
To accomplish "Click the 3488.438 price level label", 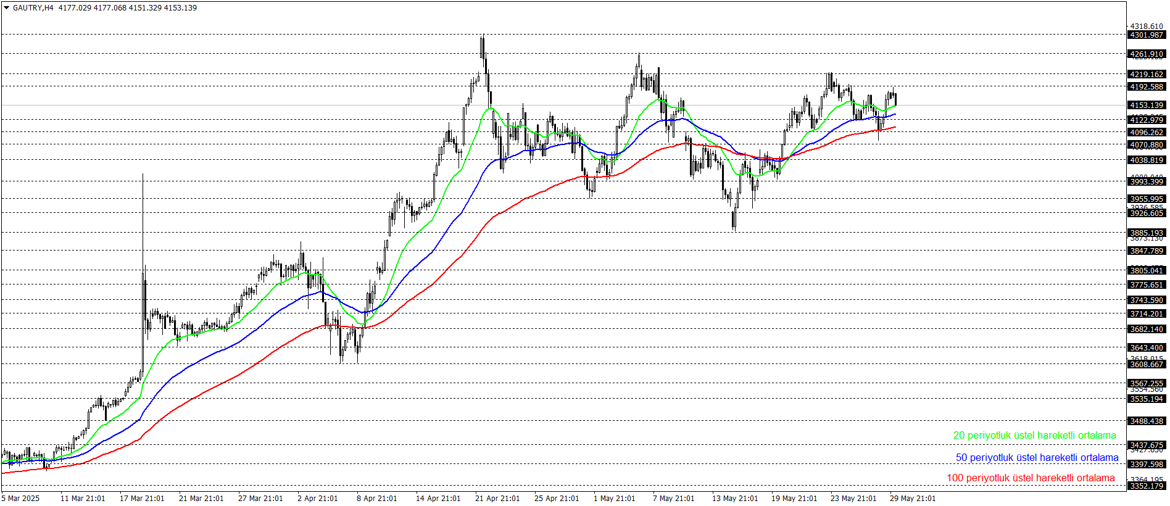I will (1147, 421).
